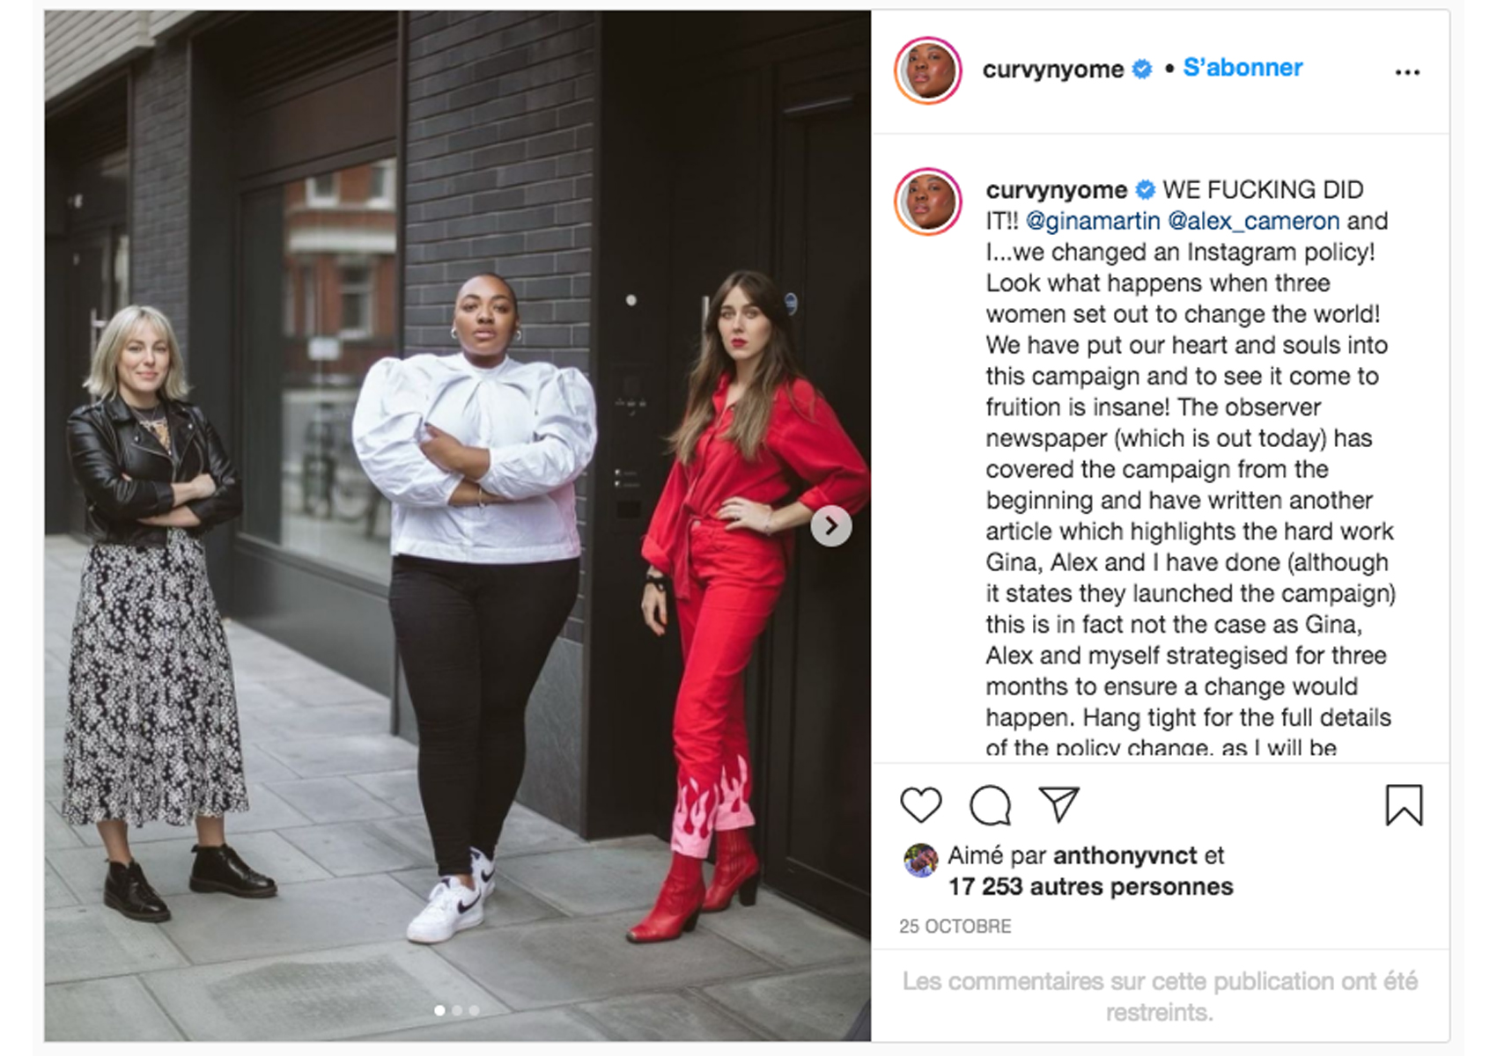Image resolution: width=1497 pixels, height=1056 pixels.
Task: Open the @ginamartin mention
Action: click(x=1093, y=221)
